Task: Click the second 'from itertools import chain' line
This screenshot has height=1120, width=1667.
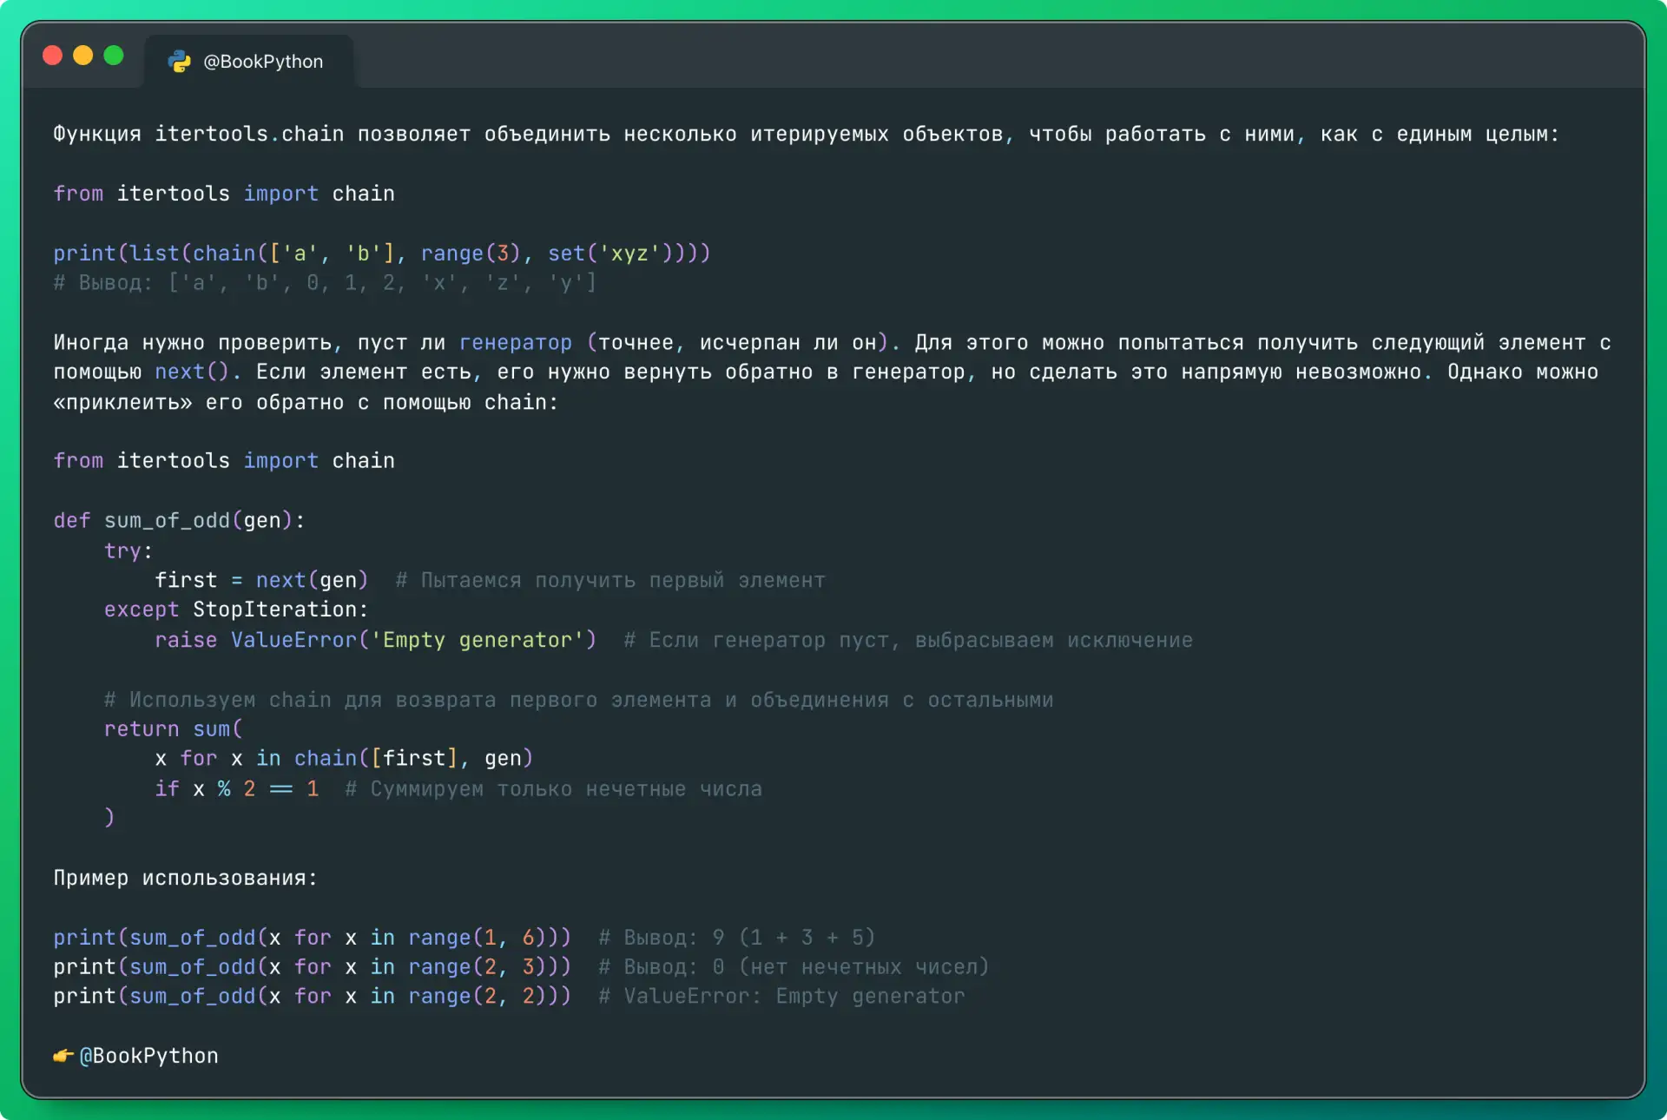Action: (x=224, y=461)
